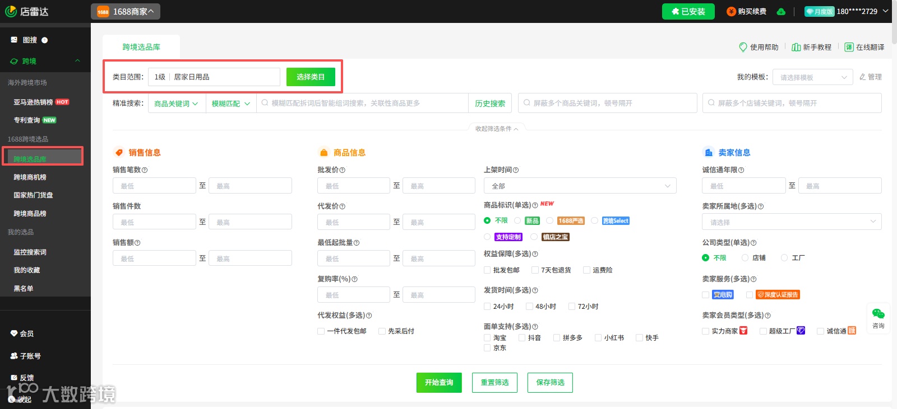Click the 月度版 membership badge
This screenshot has width=897, height=409.
(x=819, y=11)
